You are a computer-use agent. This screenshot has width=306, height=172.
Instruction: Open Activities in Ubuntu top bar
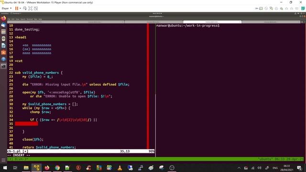[x=5, y=13]
